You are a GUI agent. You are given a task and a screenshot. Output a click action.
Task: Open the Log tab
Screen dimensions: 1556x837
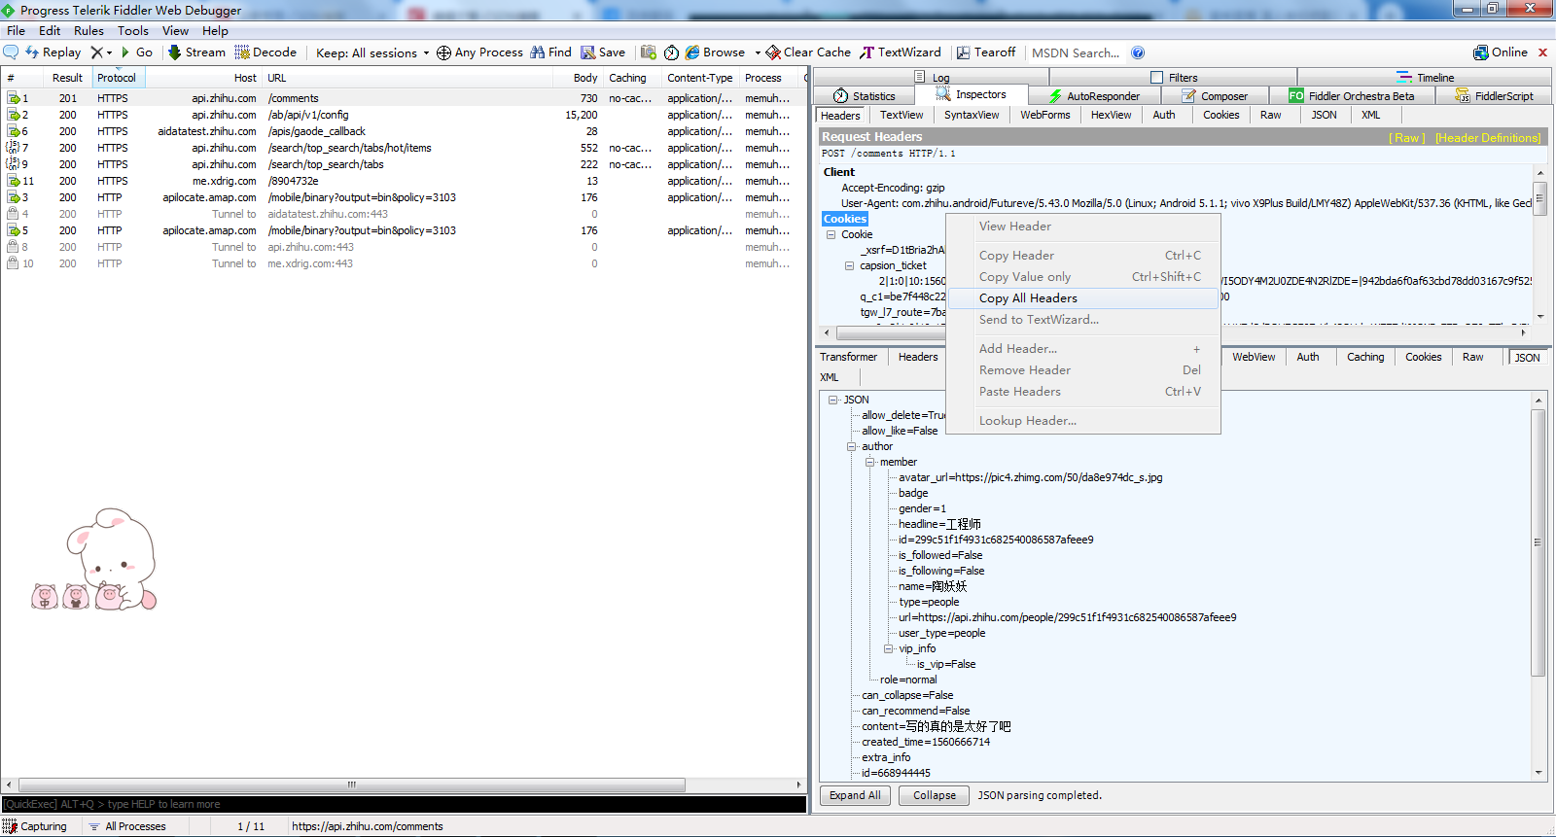[933, 77]
